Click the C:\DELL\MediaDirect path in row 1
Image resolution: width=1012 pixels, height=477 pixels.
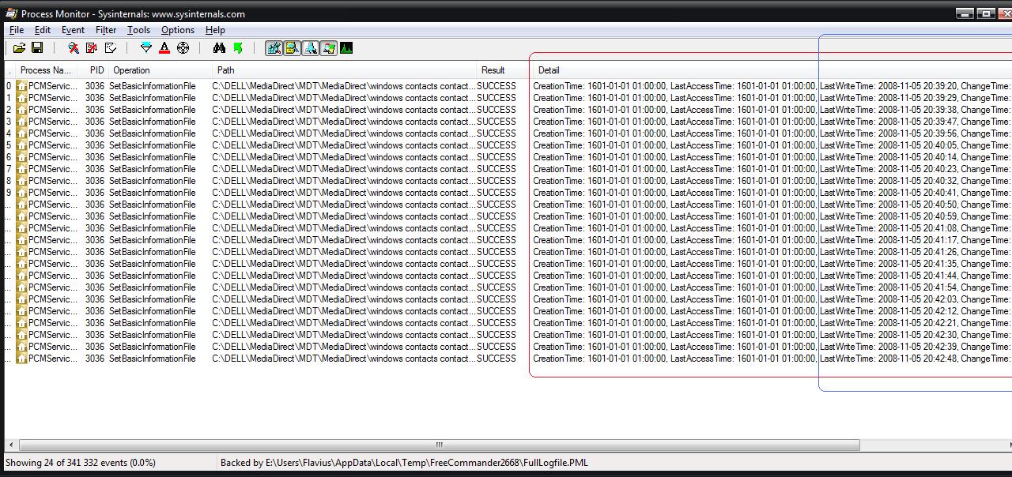point(344,98)
